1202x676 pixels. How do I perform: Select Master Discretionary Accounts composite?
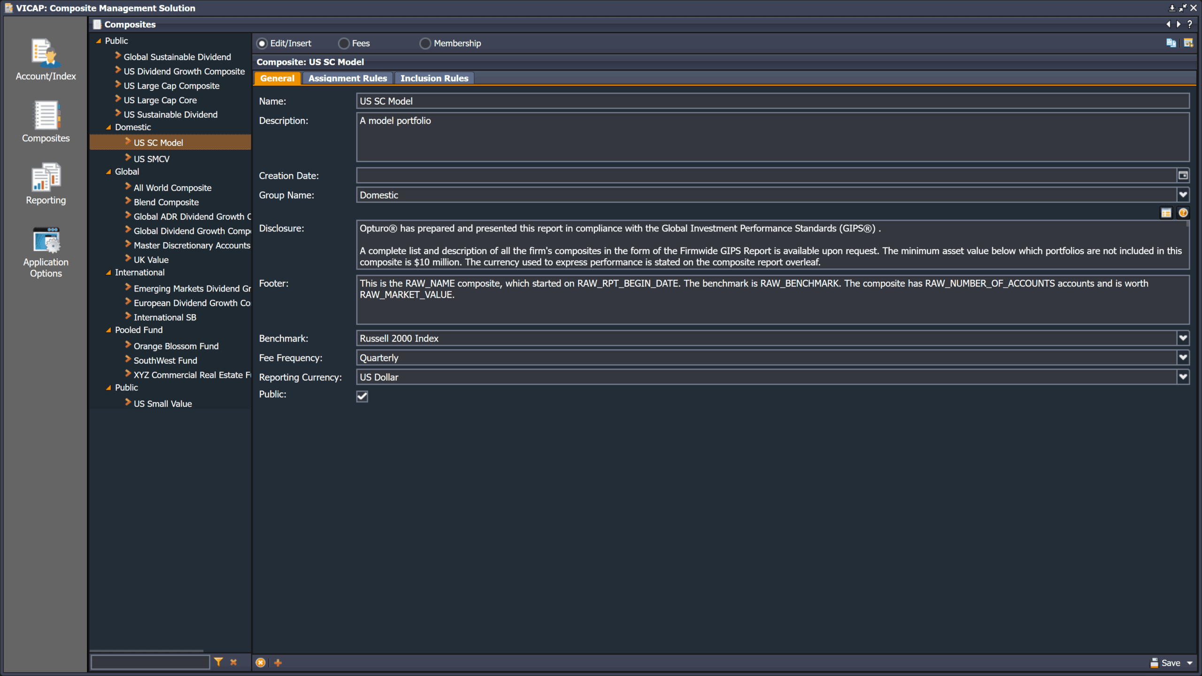[x=192, y=246]
